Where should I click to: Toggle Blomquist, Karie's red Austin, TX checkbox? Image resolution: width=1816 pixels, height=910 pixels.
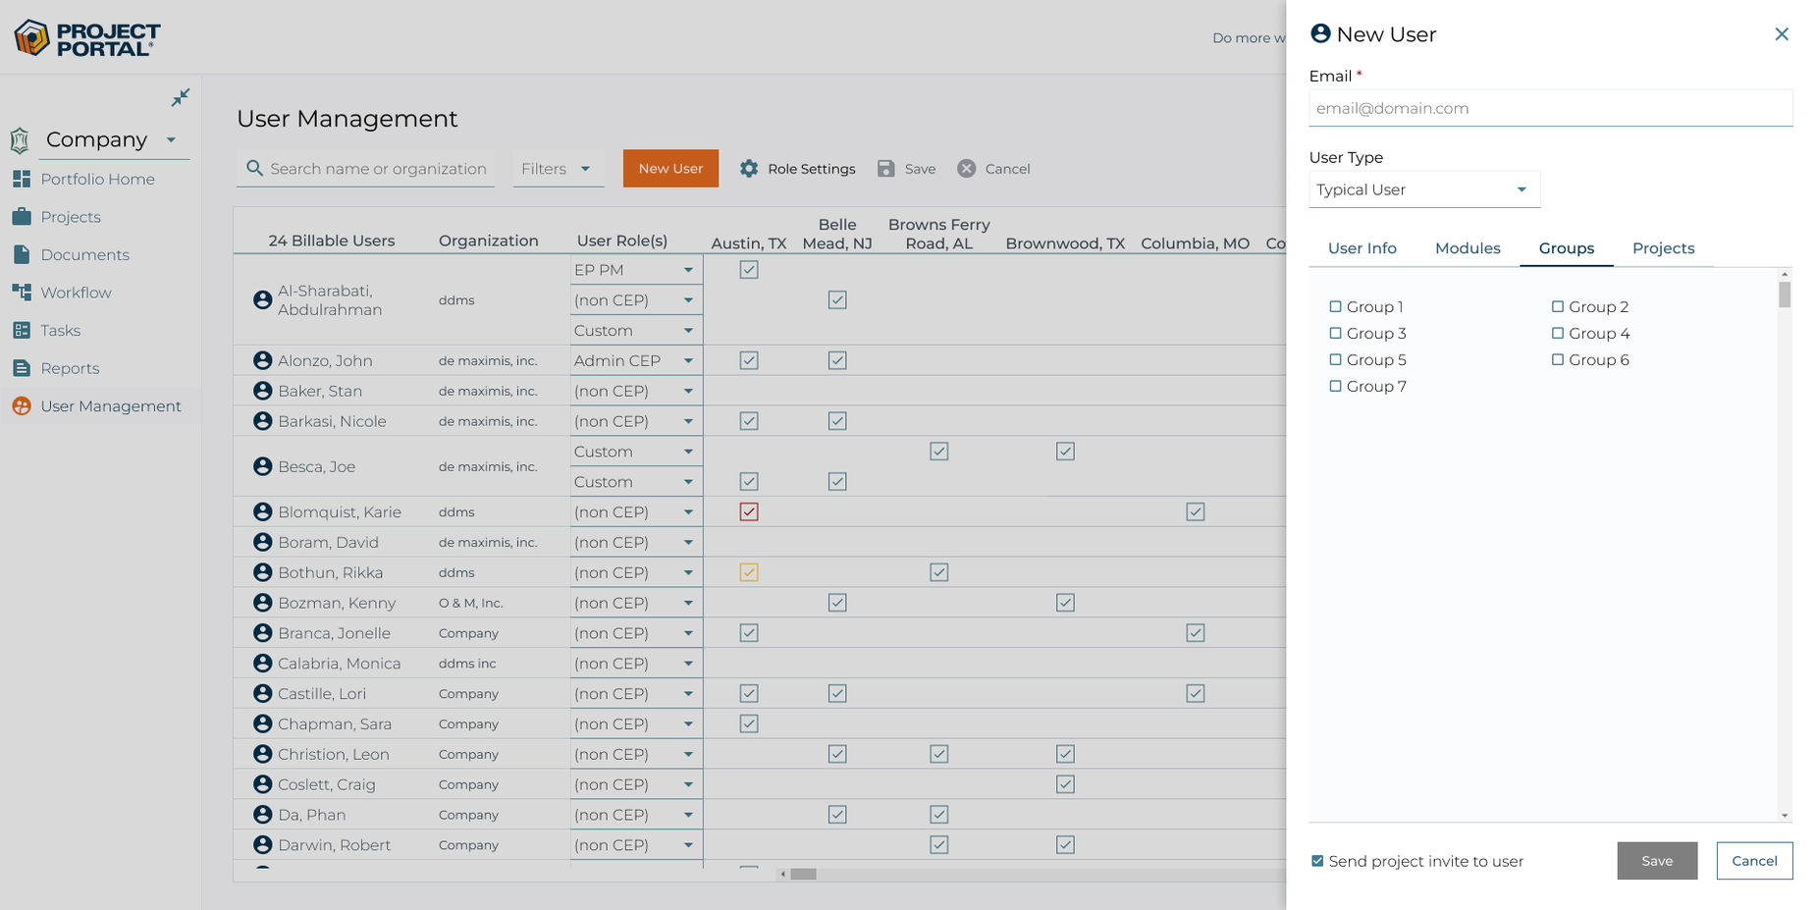(x=749, y=511)
